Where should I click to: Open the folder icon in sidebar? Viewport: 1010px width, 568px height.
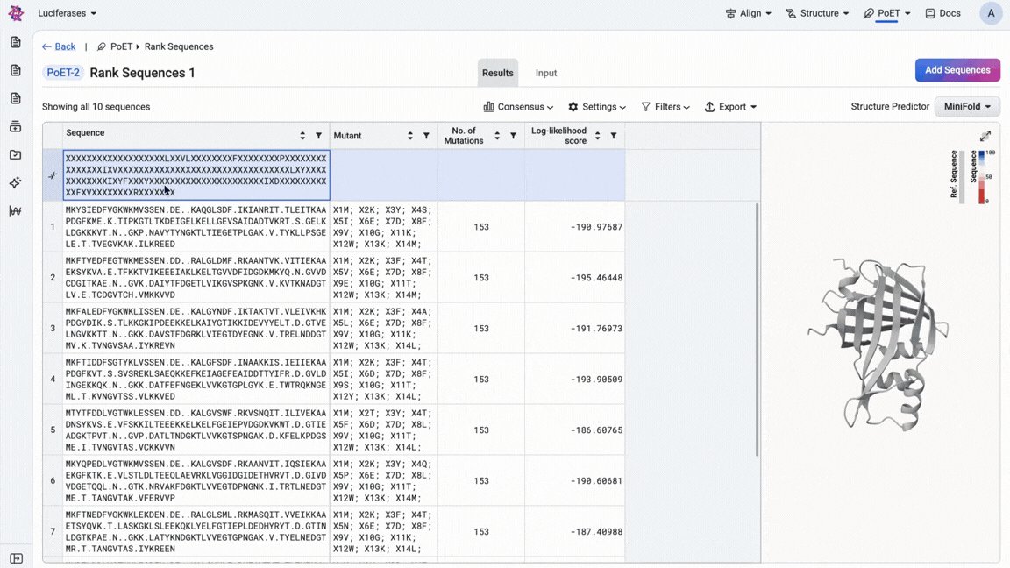(x=16, y=154)
